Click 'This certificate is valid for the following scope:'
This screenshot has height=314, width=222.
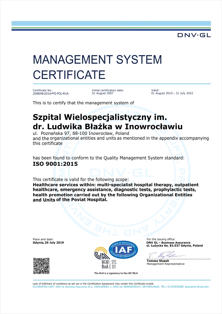tap(81, 180)
